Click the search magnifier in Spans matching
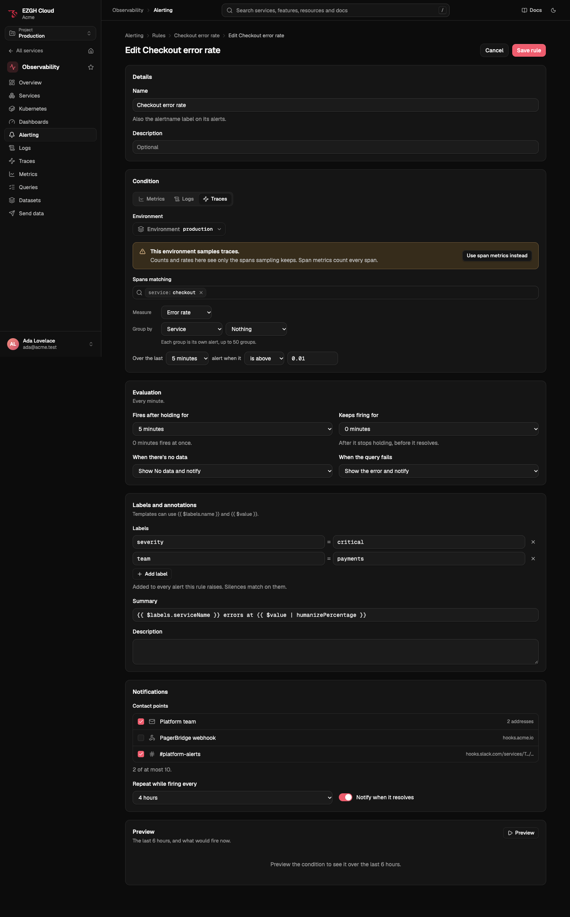Image resolution: width=570 pixels, height=917 pixels. [x=139, y=293]
